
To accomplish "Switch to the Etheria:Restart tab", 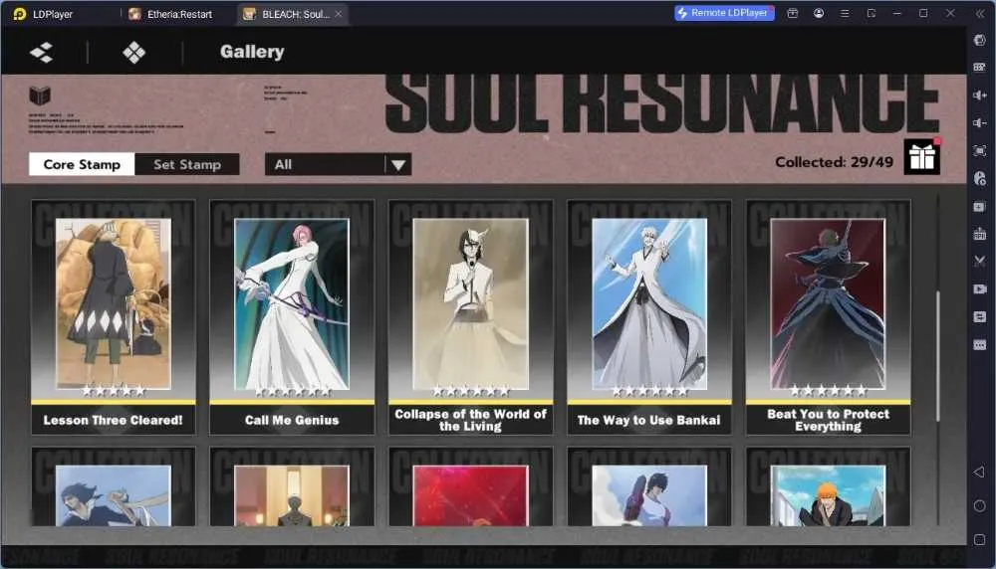I will [x=171, y=14].
